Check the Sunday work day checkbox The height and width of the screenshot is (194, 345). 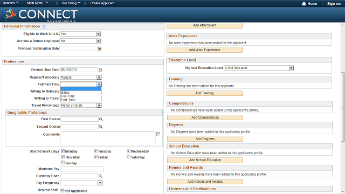[63, 163]
